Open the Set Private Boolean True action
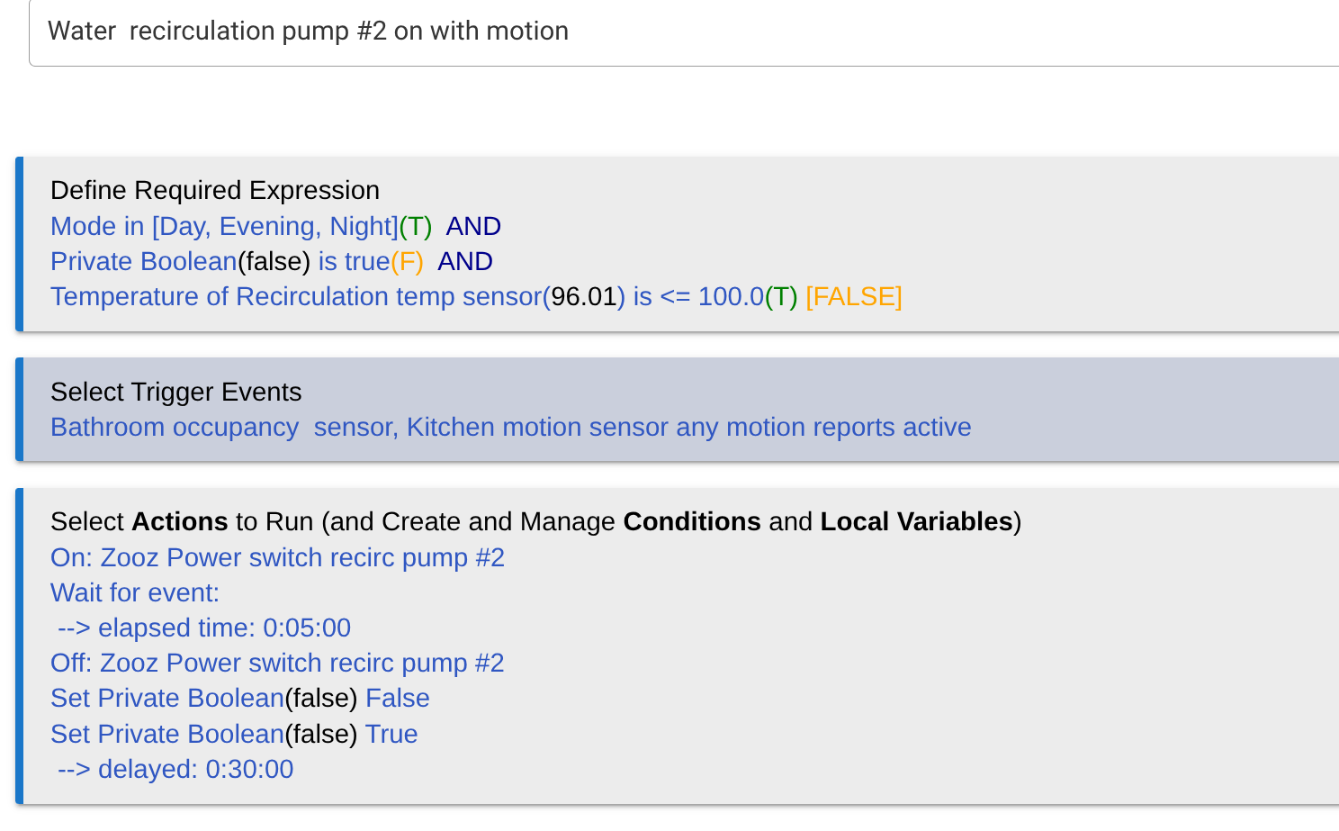This screenshot has height=831, width=1339. [x=234, y=734]
